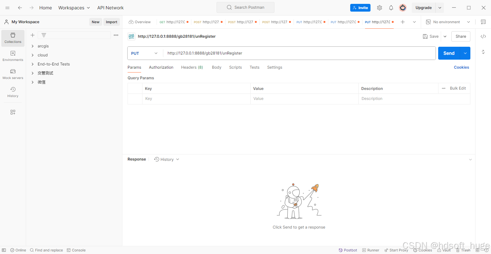Open the settings gear icon
The image size is (491, 254).
coord(380,8)
